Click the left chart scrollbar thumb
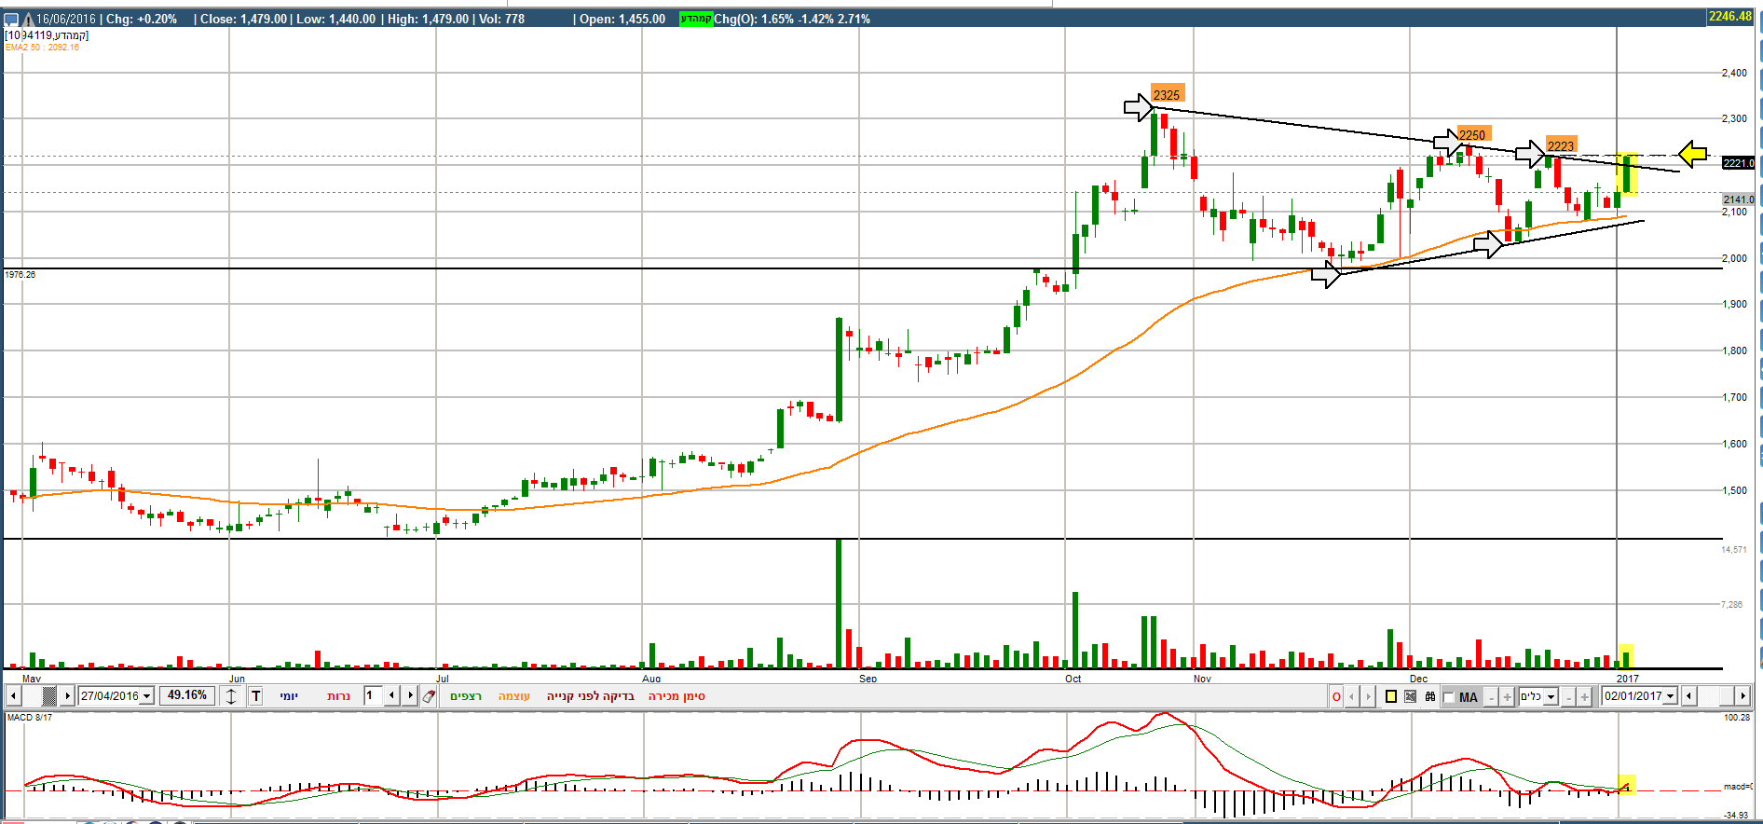 (49, 695)
